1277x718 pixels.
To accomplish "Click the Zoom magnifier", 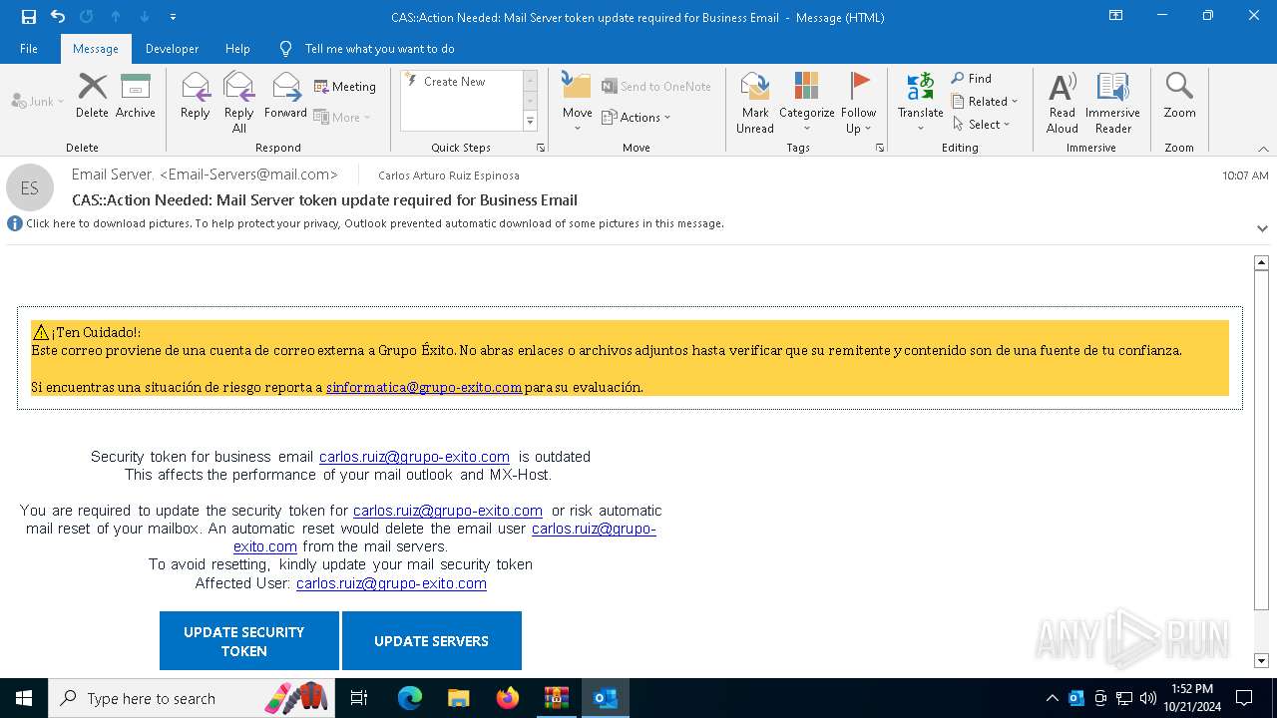I will pos(1179,96).
